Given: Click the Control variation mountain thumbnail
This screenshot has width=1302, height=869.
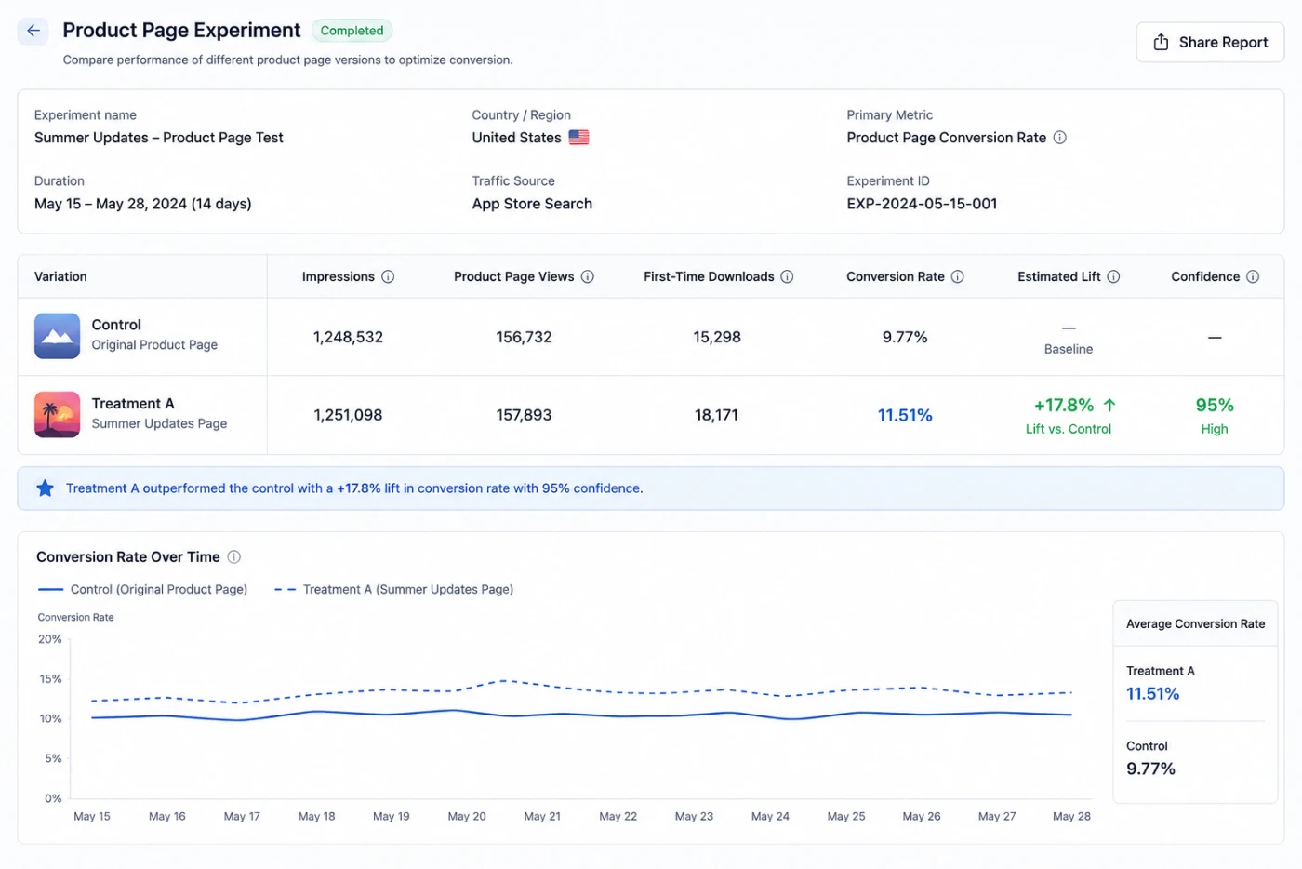Looking at the screenshot, I should pos(57,336).
